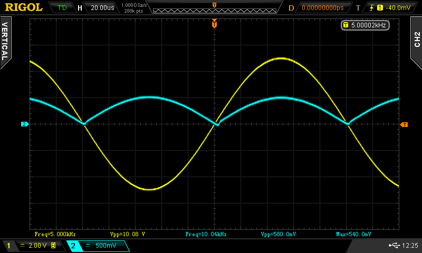Click the RIGOL logo

point(24,7)
